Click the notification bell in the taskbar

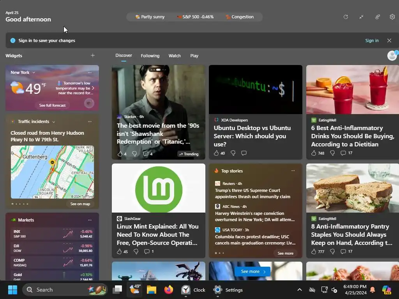(x=373, y=290)
